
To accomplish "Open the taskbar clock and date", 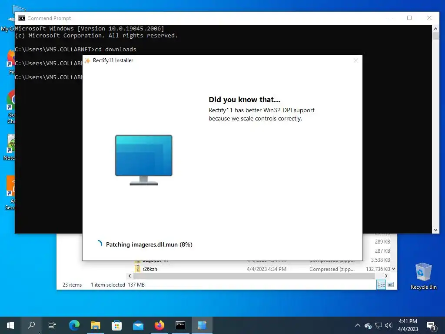I will click(x=408, y=325).
